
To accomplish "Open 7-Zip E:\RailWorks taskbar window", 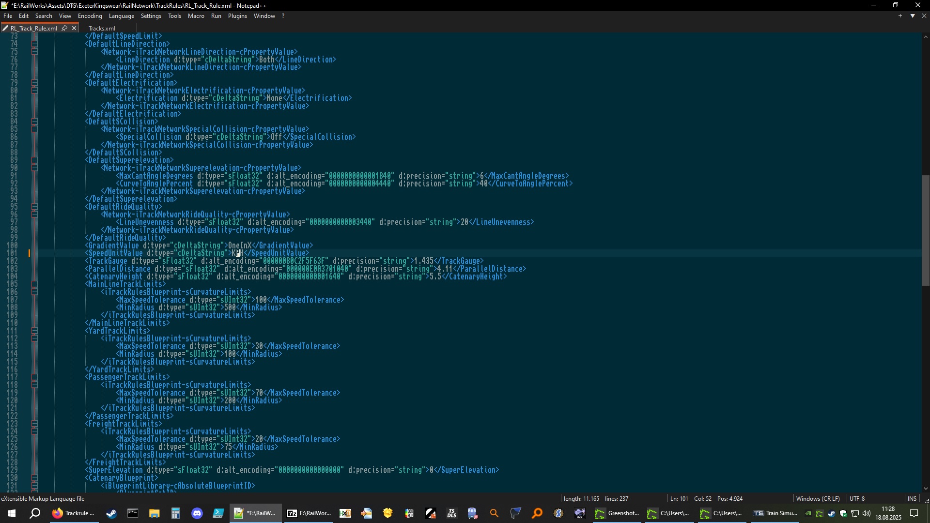I will coord(309,513).
